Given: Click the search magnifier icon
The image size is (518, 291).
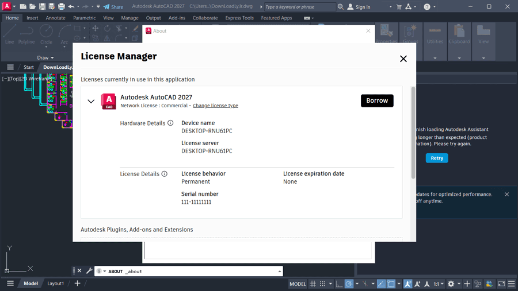Looking at the screenshot, I should 341,6.
